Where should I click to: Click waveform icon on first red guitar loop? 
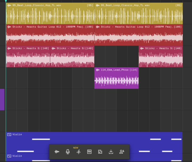point(9,27)
